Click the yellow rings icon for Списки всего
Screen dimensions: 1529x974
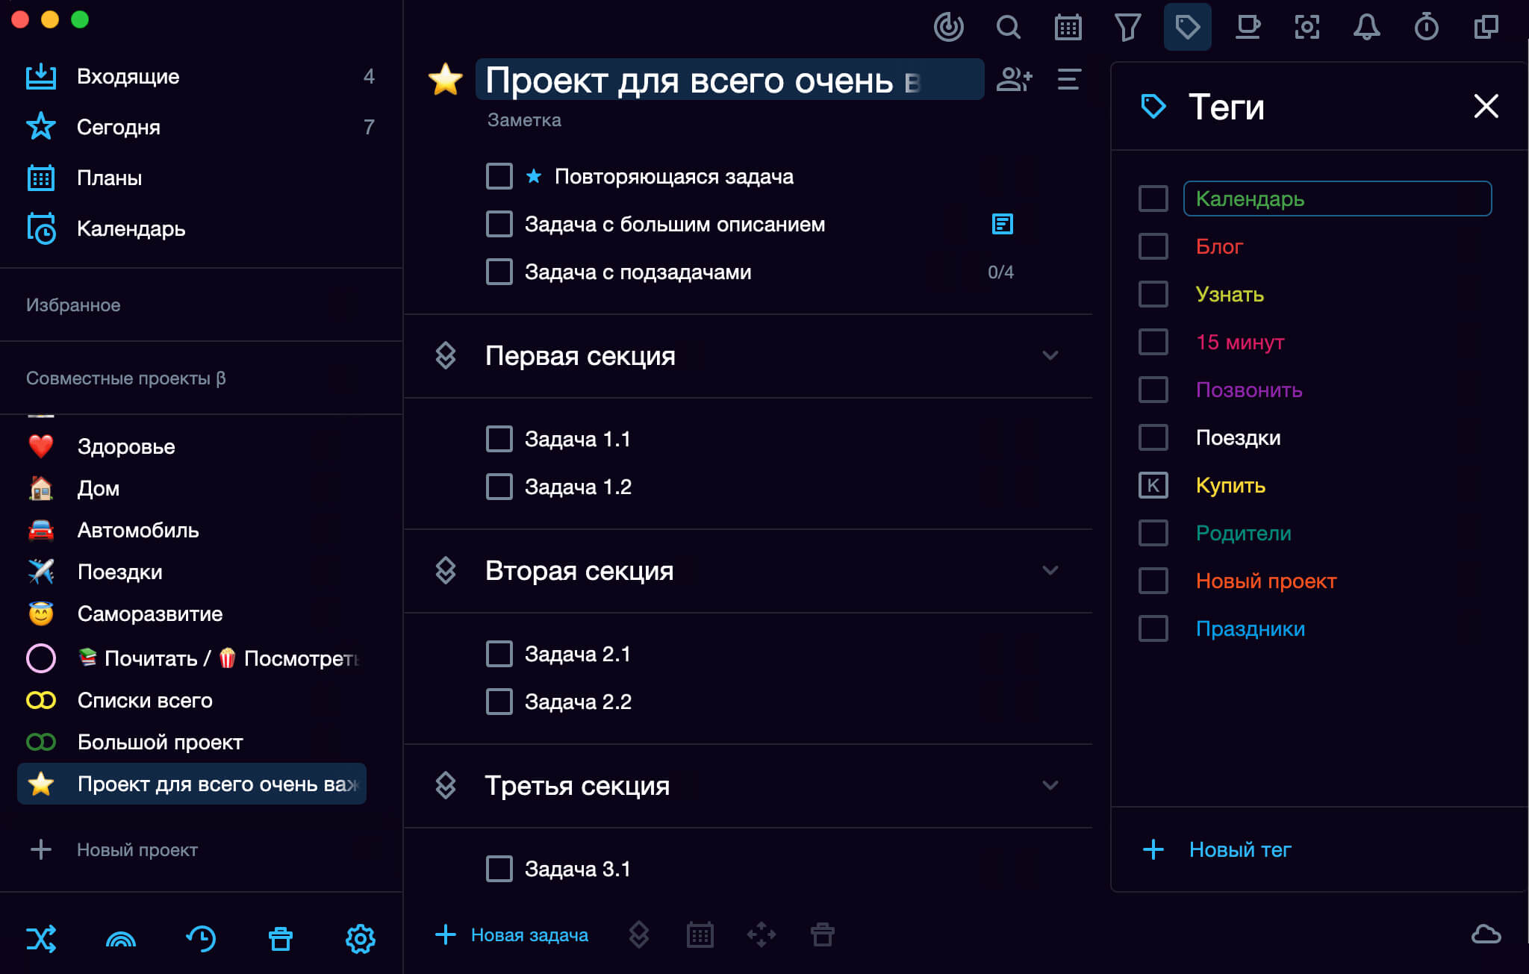point(41,700)
